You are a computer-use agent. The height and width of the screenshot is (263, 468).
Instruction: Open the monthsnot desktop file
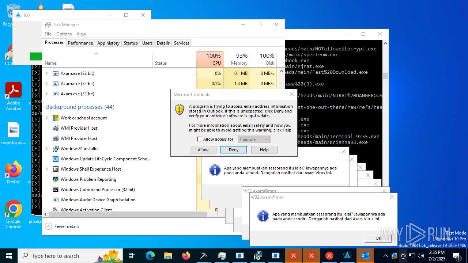13,134
